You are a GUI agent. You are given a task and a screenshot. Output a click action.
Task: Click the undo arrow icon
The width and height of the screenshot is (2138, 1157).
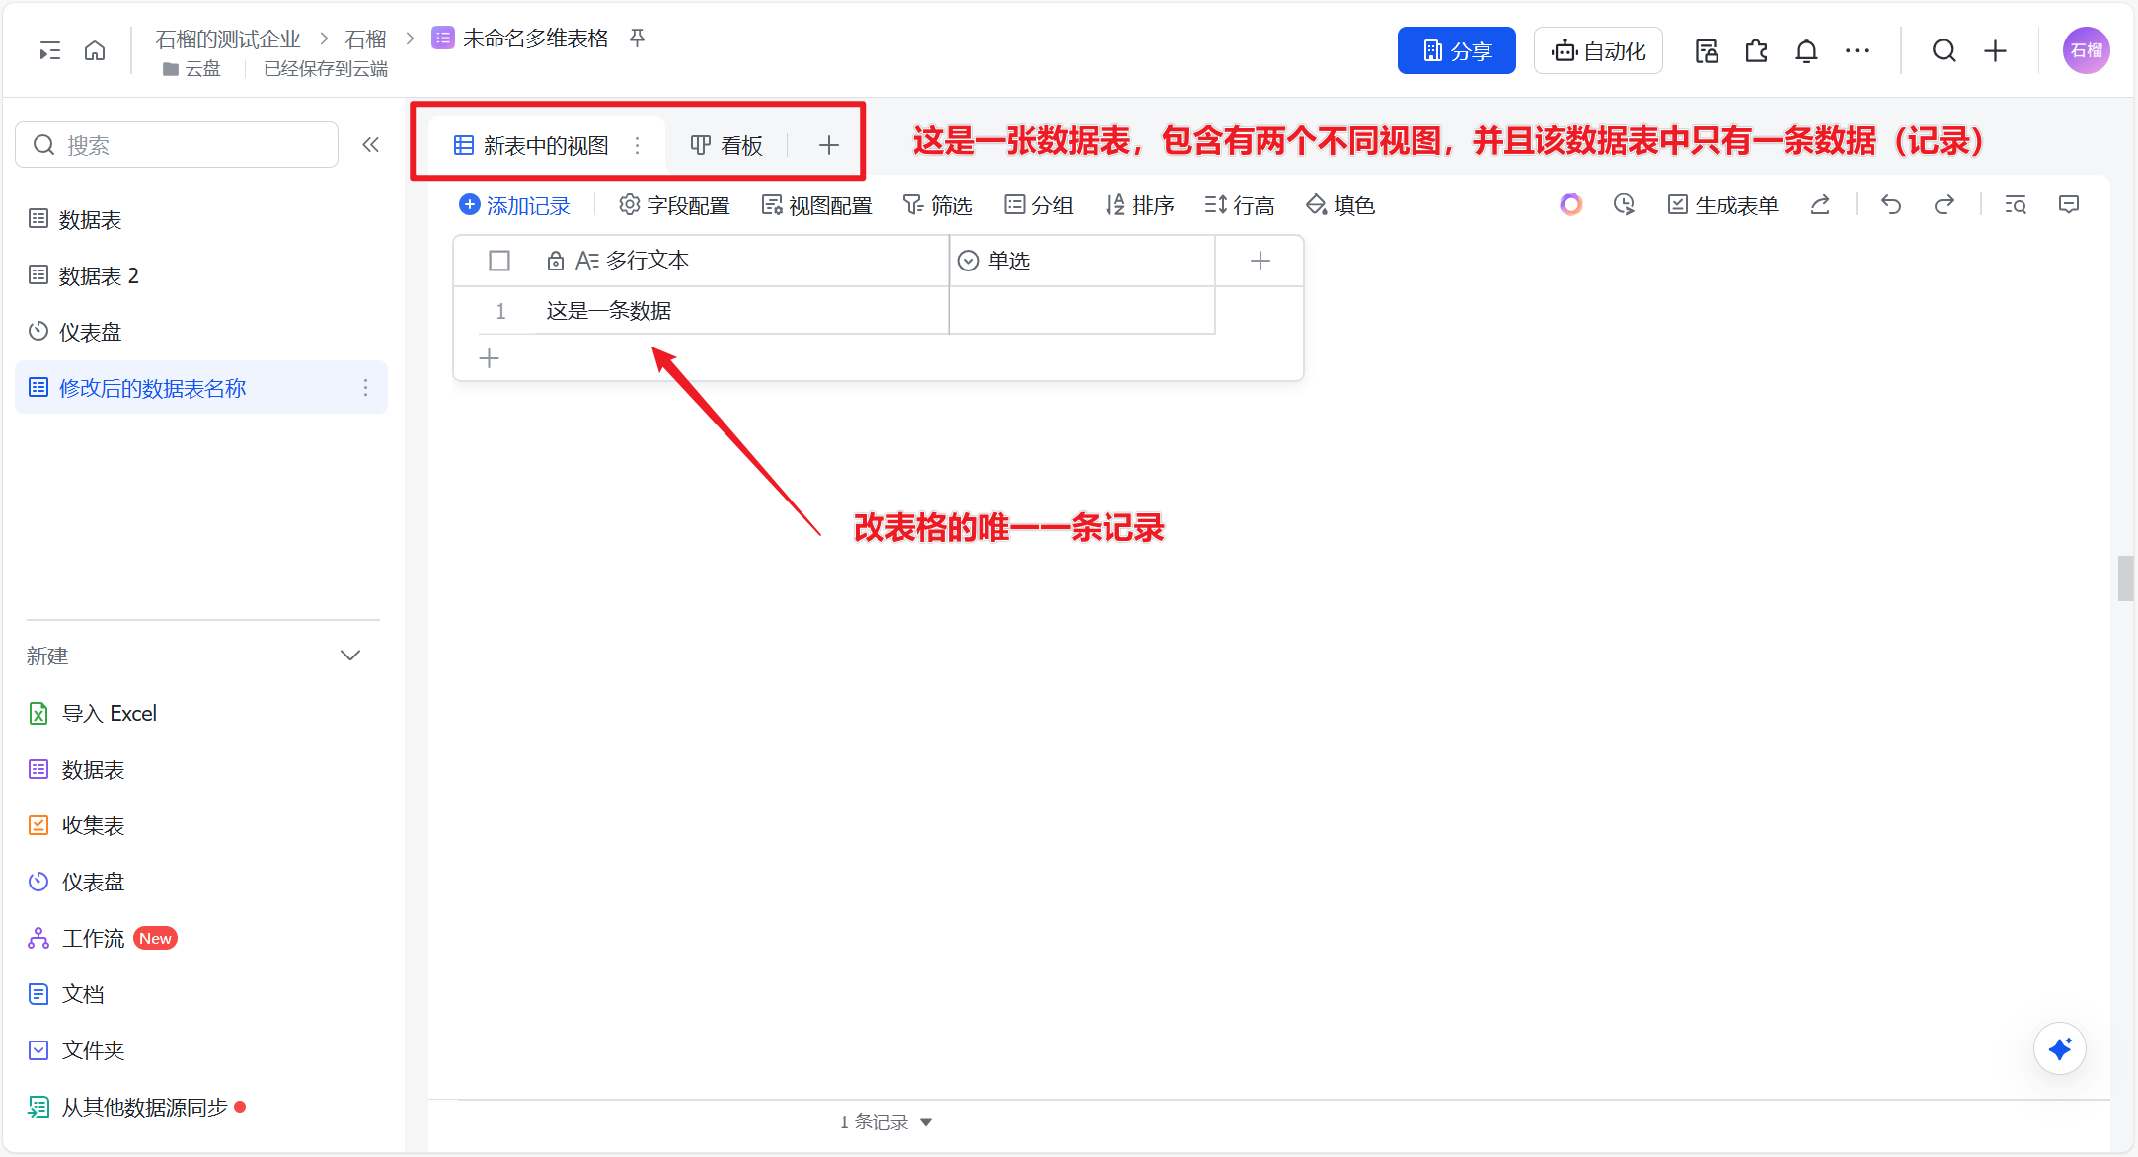tap(1891, 204)
